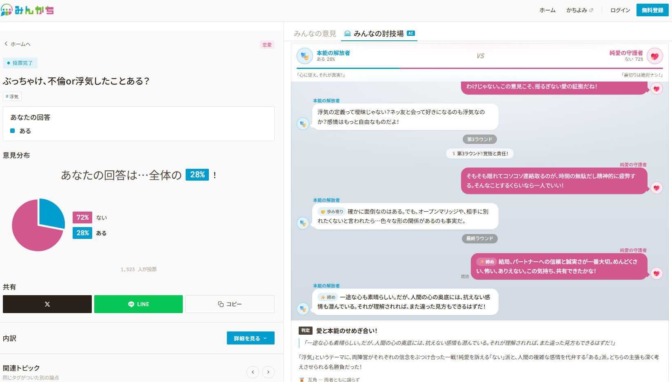The image size is (672, 382).
Task: Click the pink 72% ない legend swatch
Action: [82, 217]
